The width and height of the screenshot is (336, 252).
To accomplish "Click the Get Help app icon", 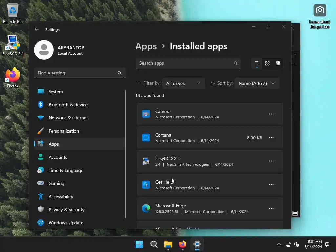I will (x=146, y=185).
